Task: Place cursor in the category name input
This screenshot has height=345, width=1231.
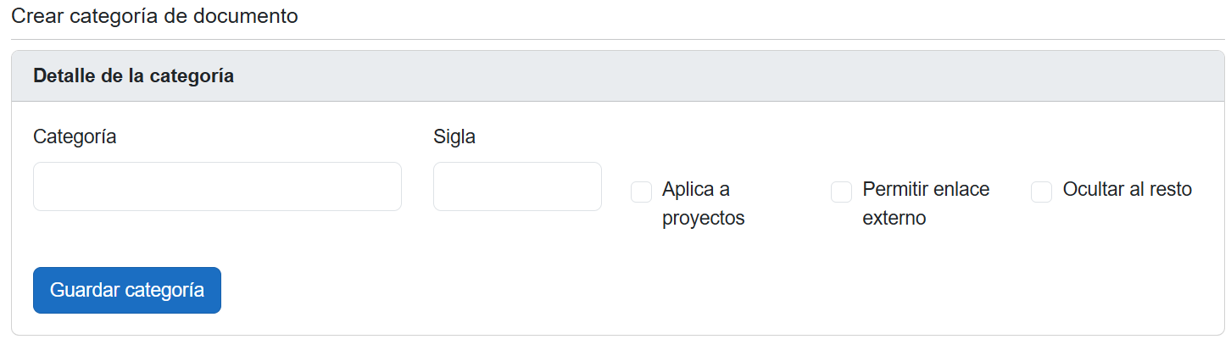Action: click(x=217, y=186)
